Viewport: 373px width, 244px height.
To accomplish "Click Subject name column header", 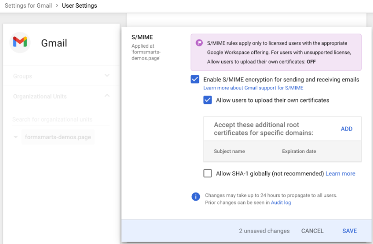I will click(229, 152).
